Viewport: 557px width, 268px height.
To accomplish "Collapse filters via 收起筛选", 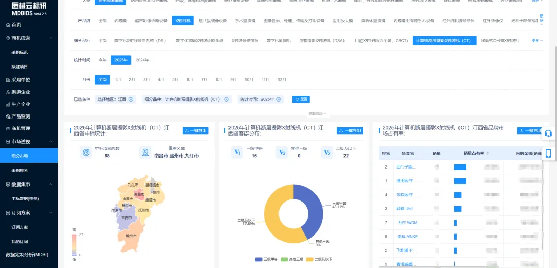I will (318, 113).
